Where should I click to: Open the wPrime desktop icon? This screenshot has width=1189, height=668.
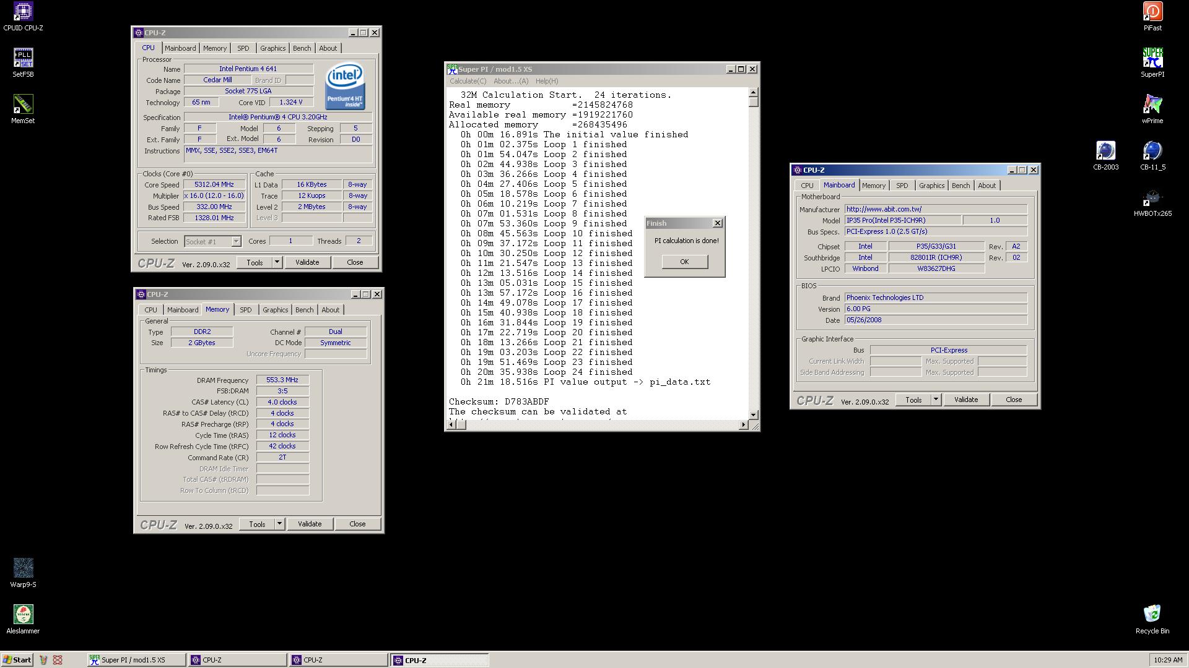point(1152,109)
